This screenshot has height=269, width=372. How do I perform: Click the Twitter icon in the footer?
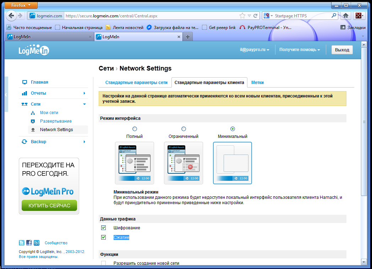(x=22, y=243)
